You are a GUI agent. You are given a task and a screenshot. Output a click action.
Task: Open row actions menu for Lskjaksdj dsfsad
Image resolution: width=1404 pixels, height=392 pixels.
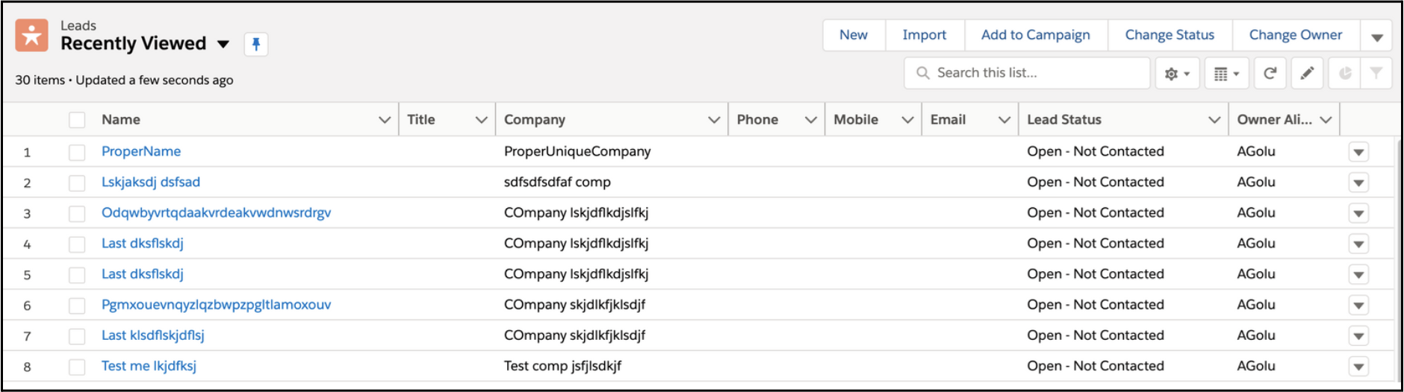[1358, 183]
